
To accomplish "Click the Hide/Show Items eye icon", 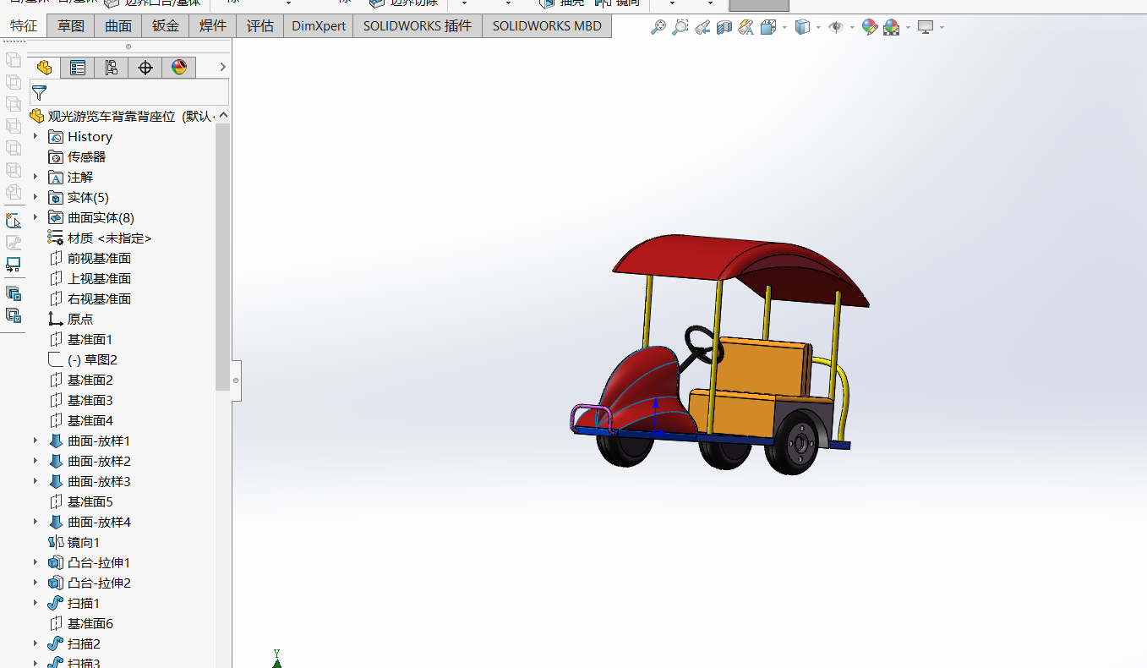I will pos(836,27).
